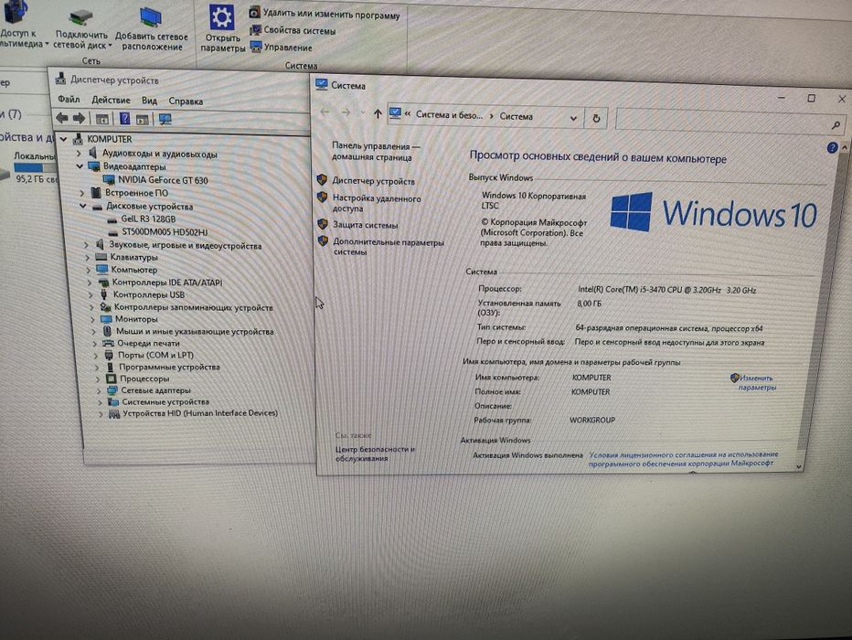Collapse the KOMPUTER root node
Viewport: 852px width, 640px height.
click(x=64, y=139)
